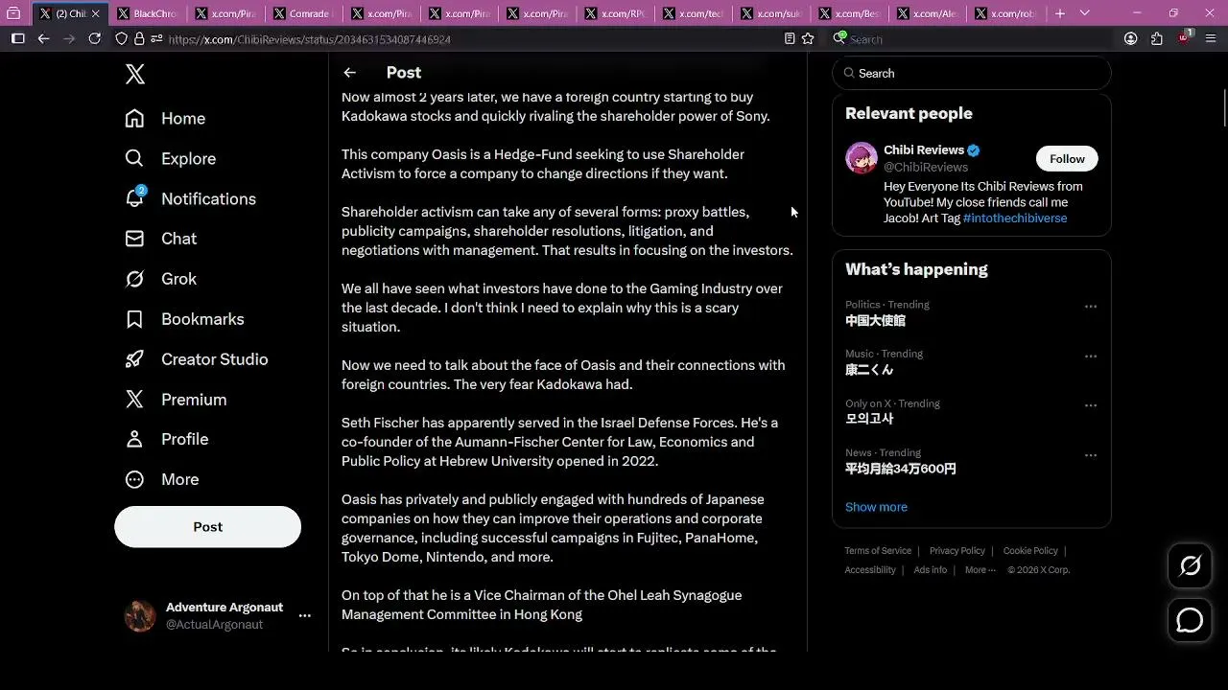
Task: Follow Chibi Reviews
Action: (x=1067, y=159)
